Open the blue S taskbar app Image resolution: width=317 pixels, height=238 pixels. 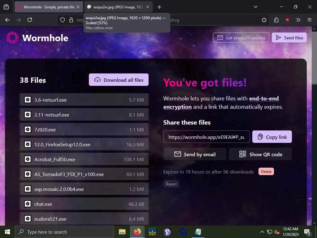(183, 232)
